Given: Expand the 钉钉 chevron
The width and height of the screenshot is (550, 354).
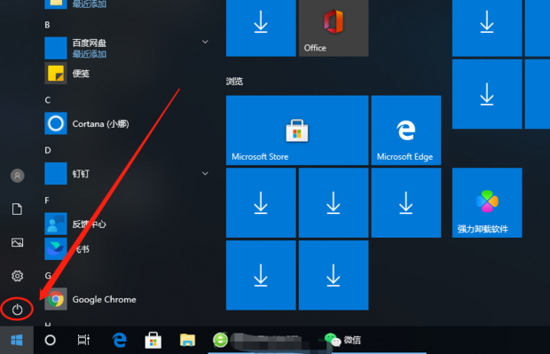Looking at the screenshot, I should [205, 173].
